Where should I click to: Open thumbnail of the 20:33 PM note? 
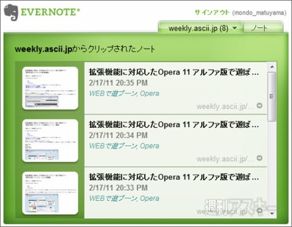click(50, 193)
